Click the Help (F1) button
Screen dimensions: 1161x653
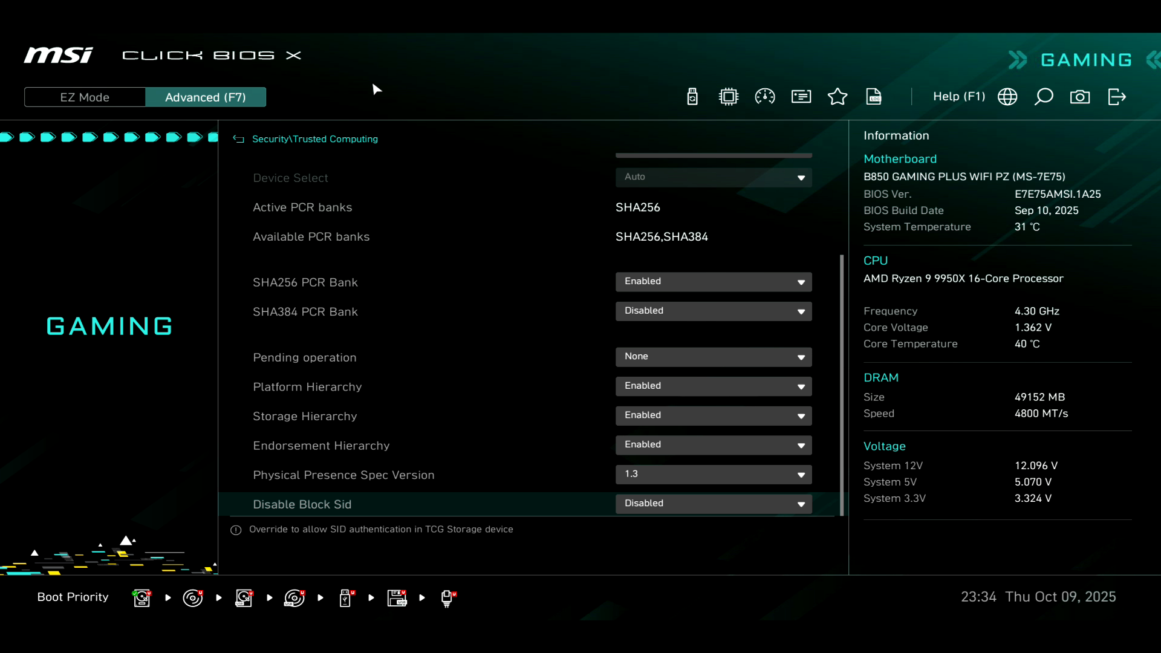click(958, 97)
